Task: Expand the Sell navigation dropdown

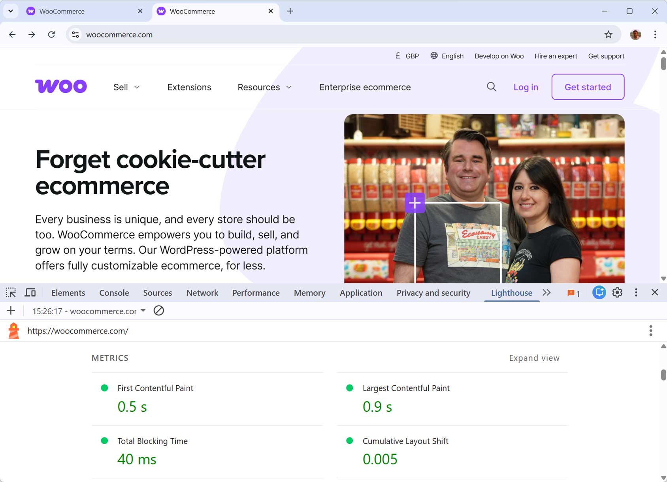Action: [126, 87]
